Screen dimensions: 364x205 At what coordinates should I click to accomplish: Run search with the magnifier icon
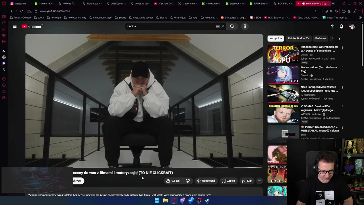(x=232, y=26)
